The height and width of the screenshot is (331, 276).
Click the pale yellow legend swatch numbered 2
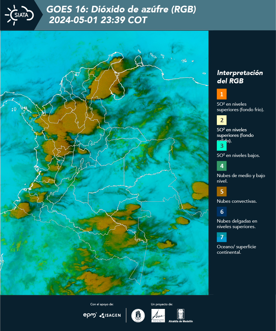click(222, 120)
